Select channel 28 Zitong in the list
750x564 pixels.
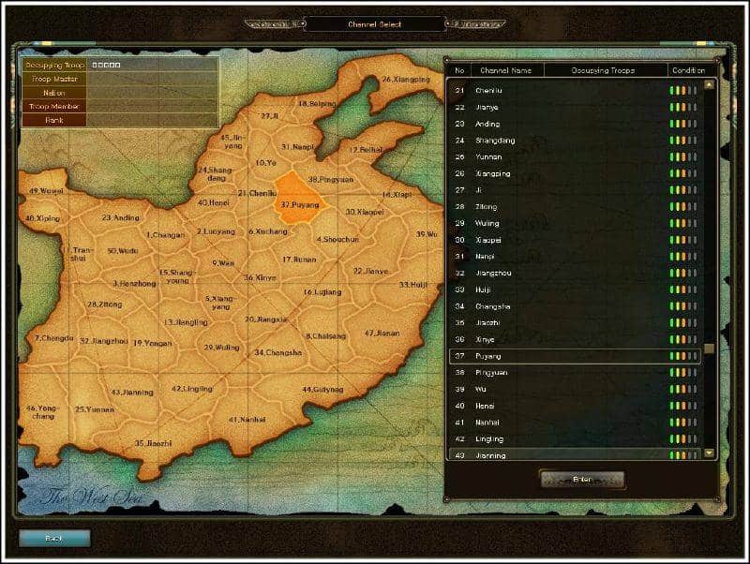tap(575, 206)
